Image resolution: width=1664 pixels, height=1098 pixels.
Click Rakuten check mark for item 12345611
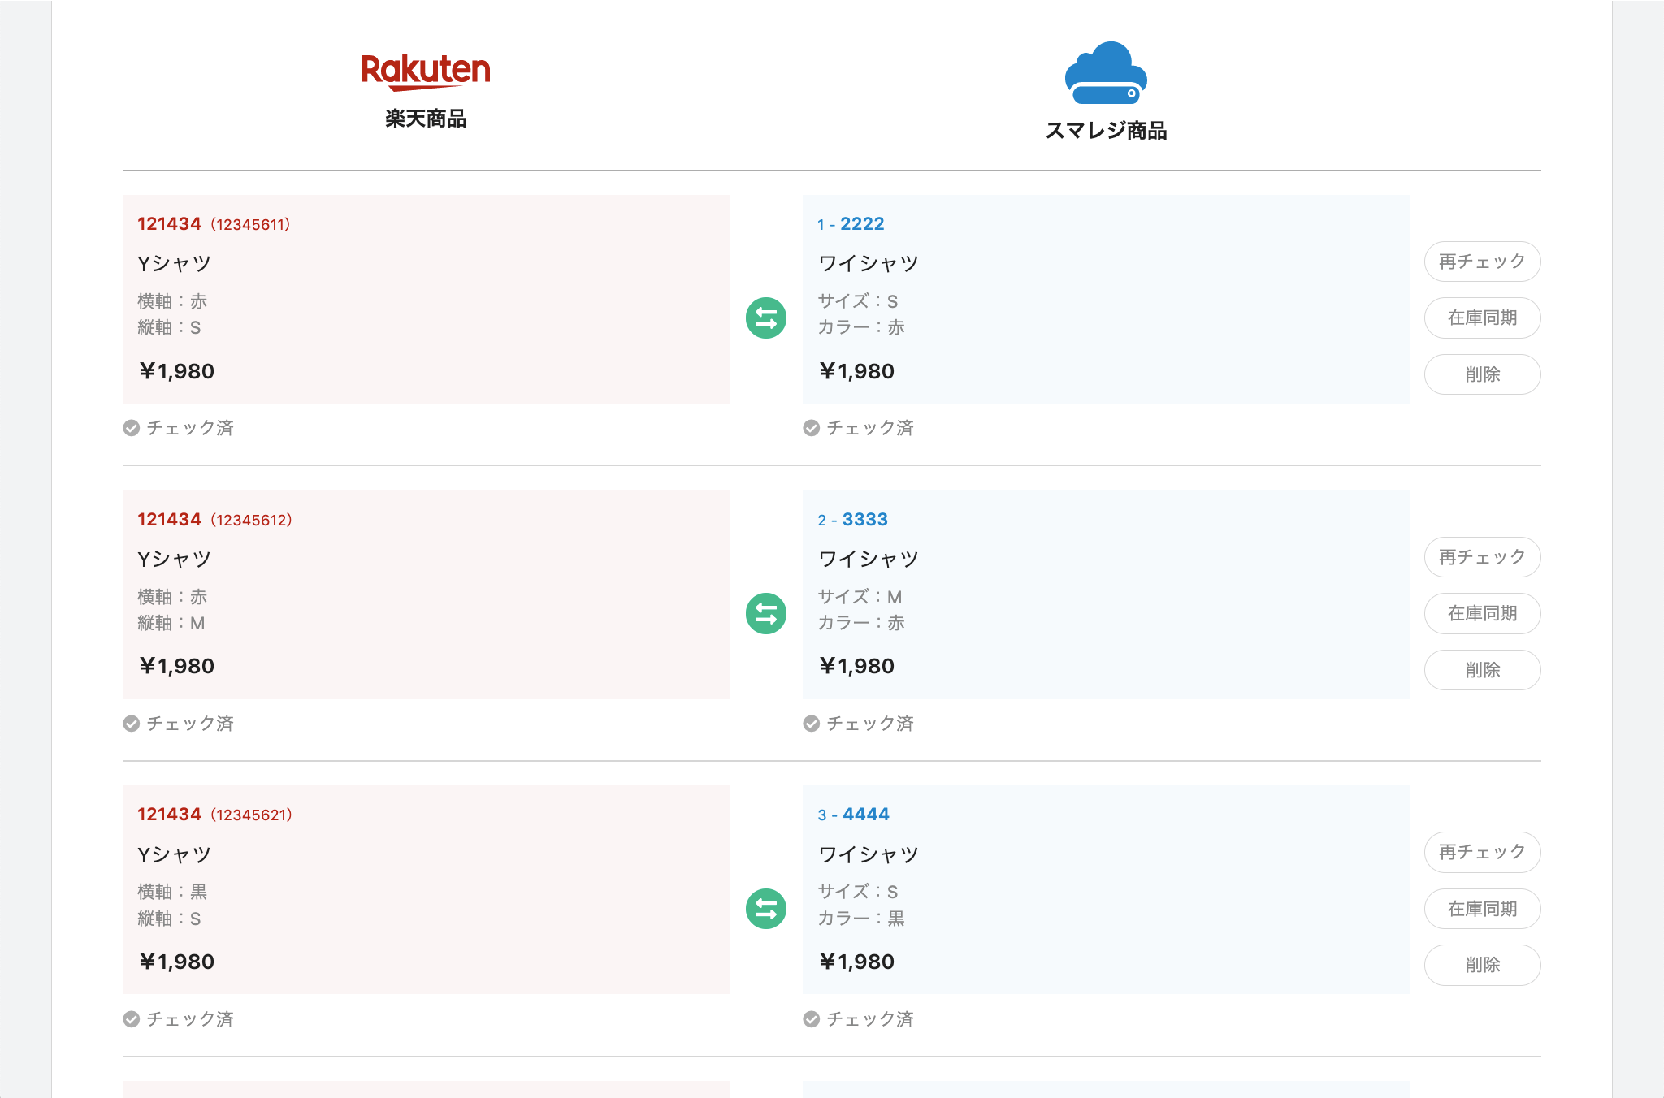coord(132,428)
